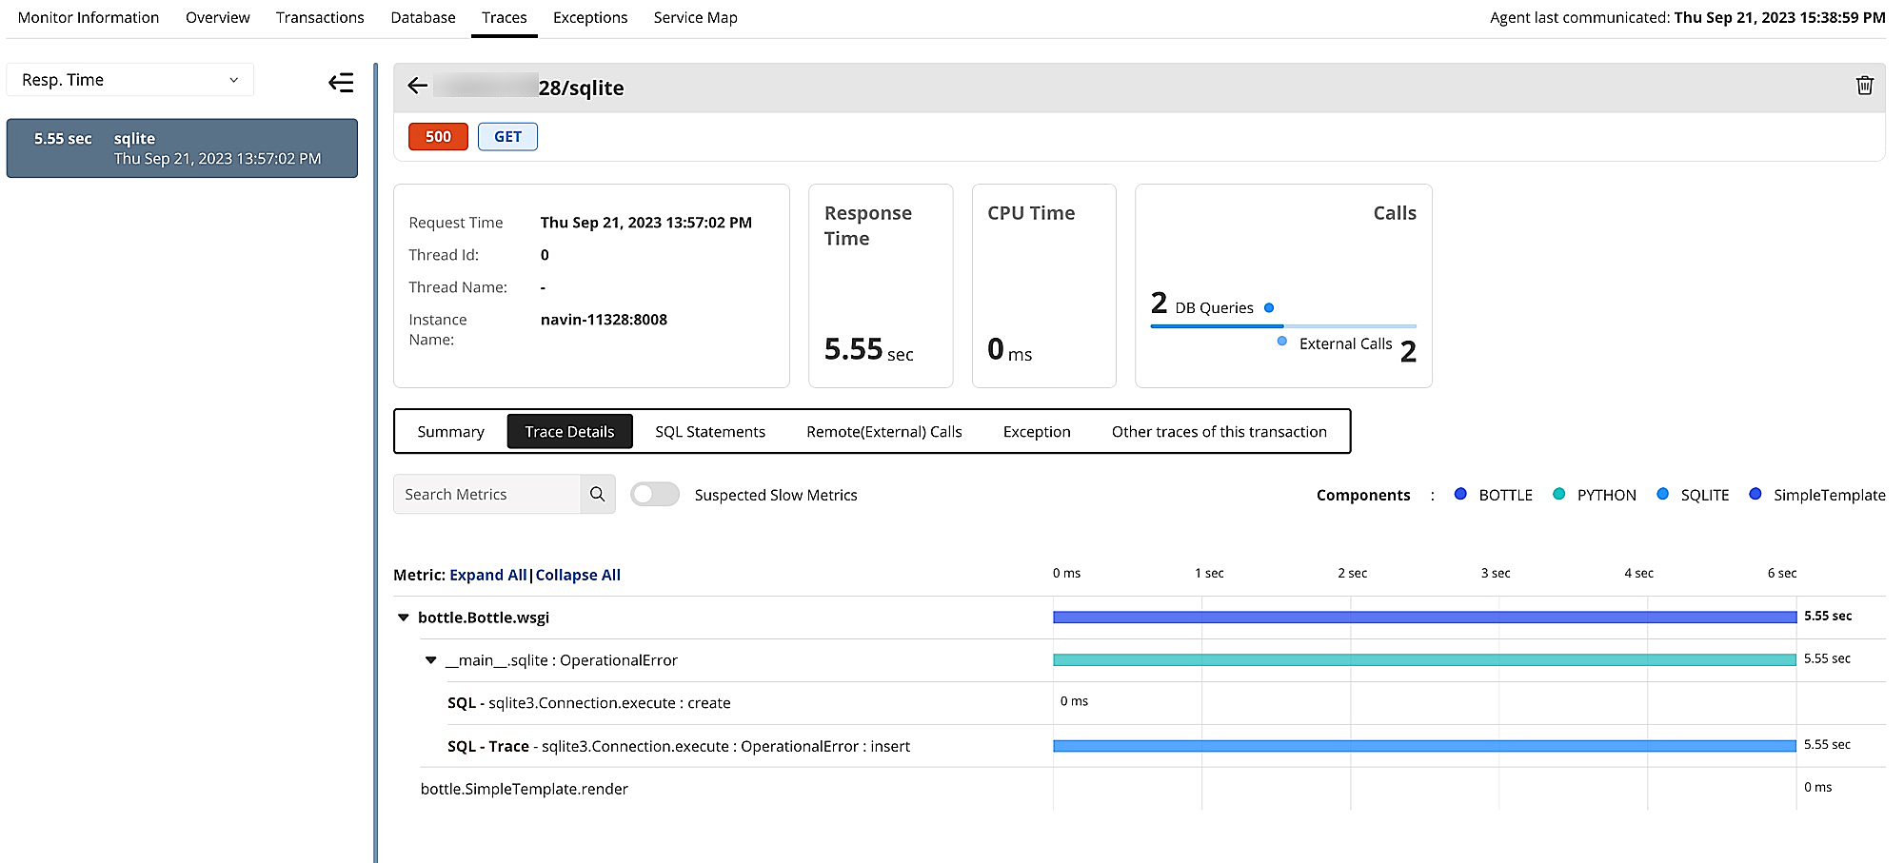Click the GET method badge
Viewport: 1904px width, 863px height.
[507, 136]
